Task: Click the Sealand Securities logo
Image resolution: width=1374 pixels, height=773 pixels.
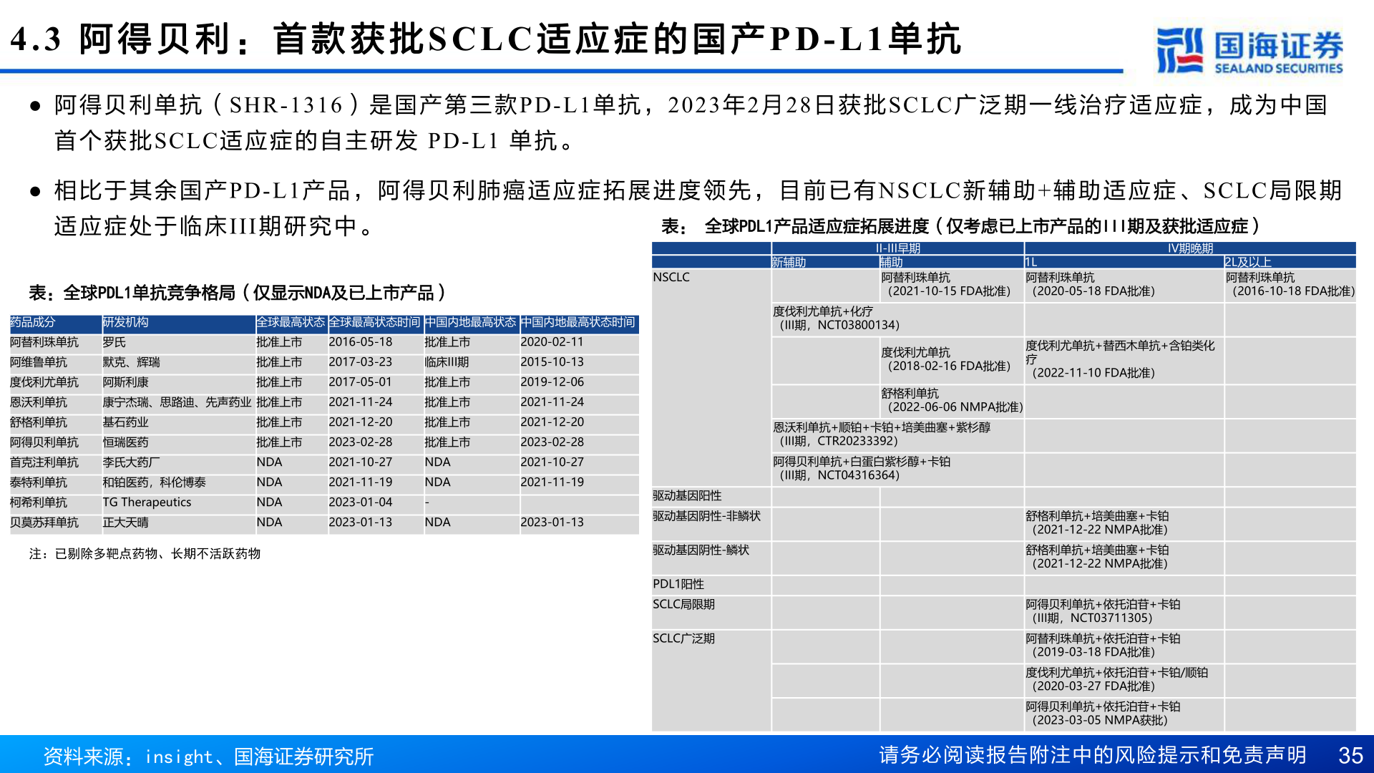Action: click(x=1249, y=50)
